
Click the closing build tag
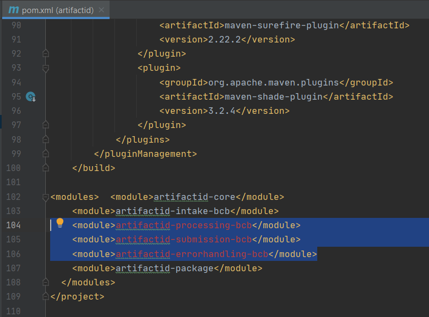94,168
